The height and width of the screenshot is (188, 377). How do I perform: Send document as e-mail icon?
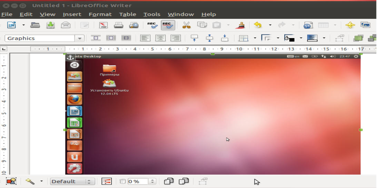coord(66,25)
